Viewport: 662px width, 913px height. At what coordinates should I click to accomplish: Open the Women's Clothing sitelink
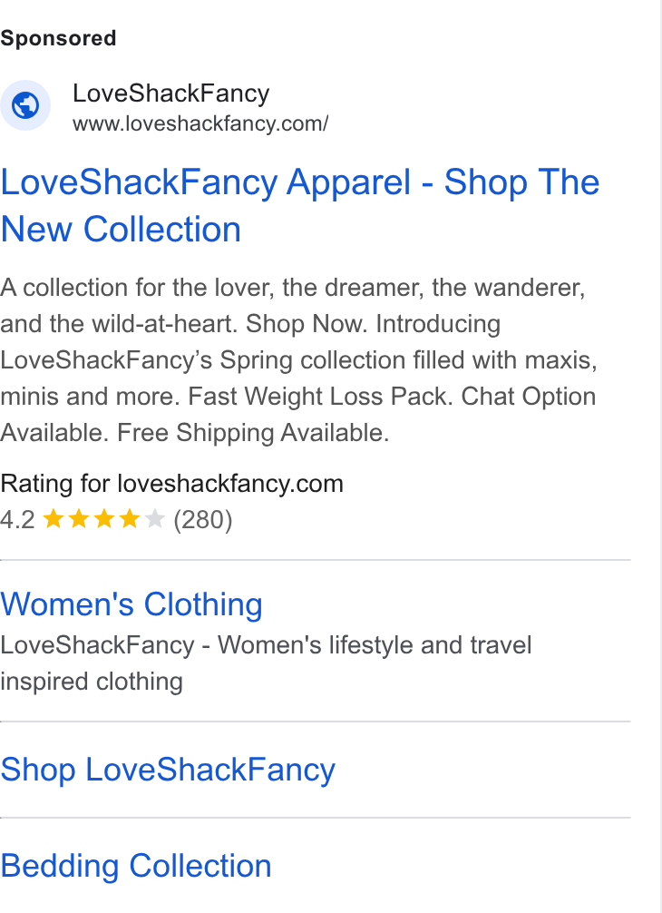[x=131, y=604]
